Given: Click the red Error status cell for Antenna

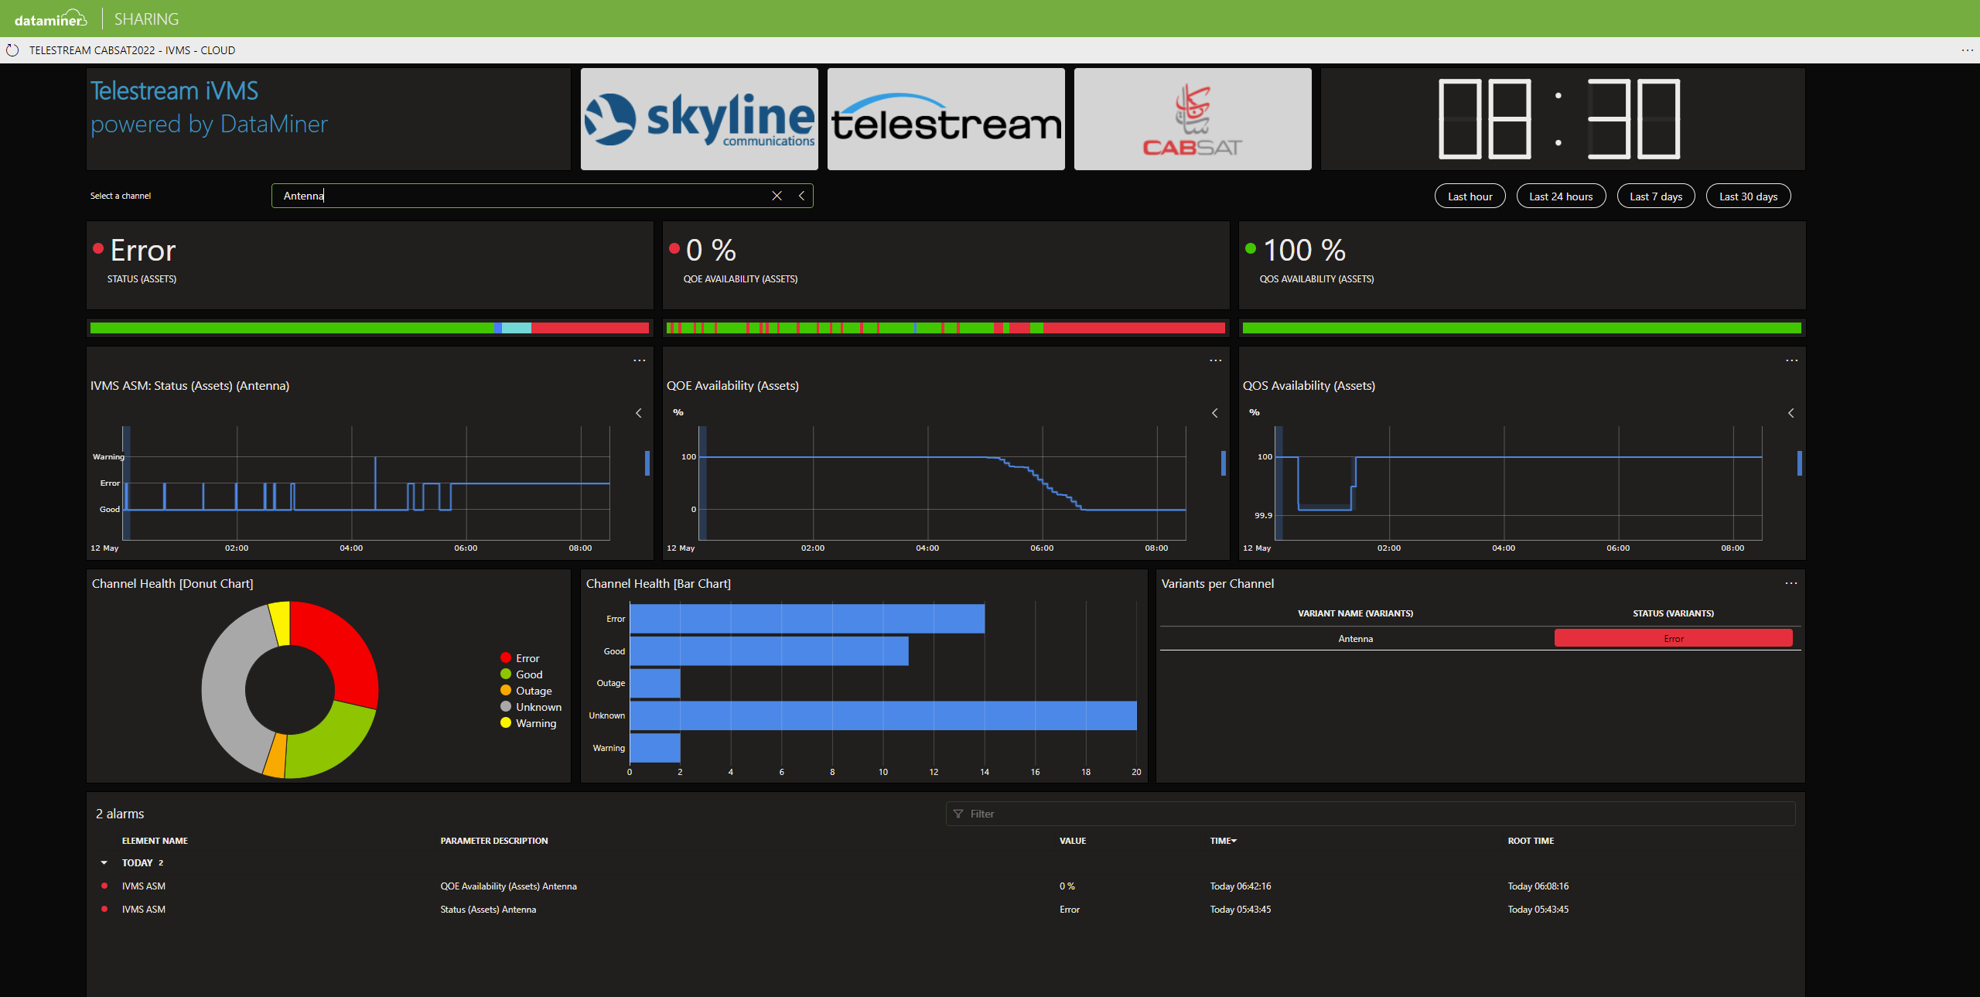Looking at the screenshot, I should coord(1673,638).
